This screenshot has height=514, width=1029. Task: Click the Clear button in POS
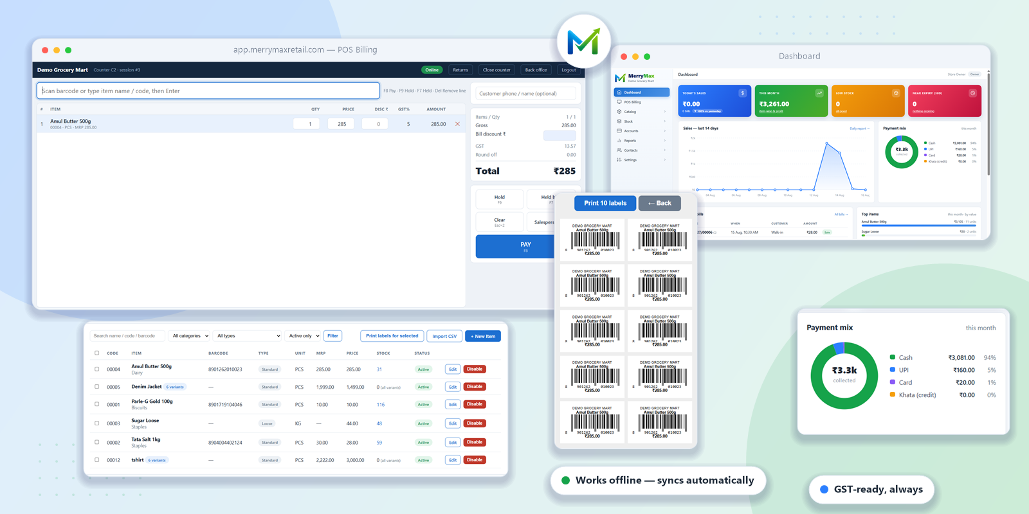(x=500, y=222)
